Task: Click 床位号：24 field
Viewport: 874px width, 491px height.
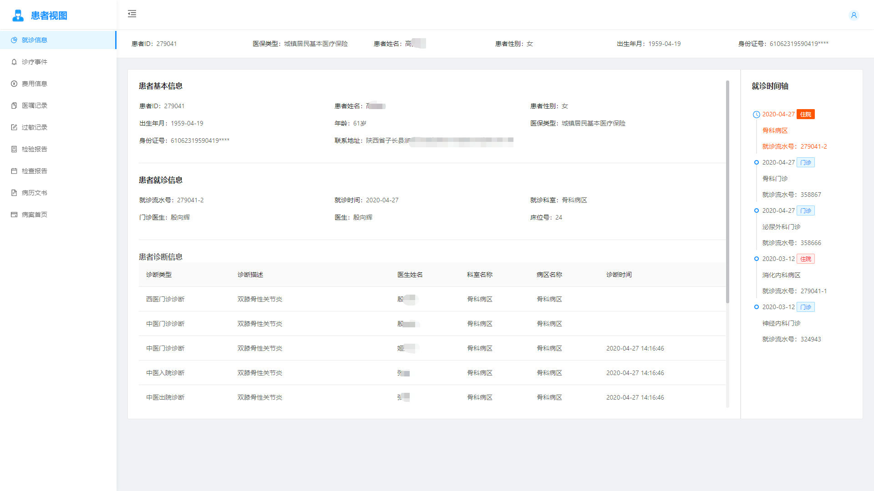Action: coord(546,217)
